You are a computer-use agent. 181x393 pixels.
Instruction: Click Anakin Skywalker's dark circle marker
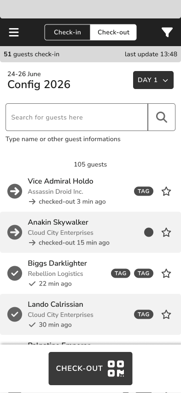point(149,232)
